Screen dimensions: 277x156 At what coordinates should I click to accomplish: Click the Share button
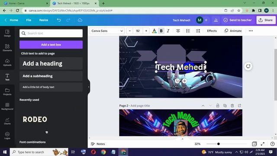[266, 20]
